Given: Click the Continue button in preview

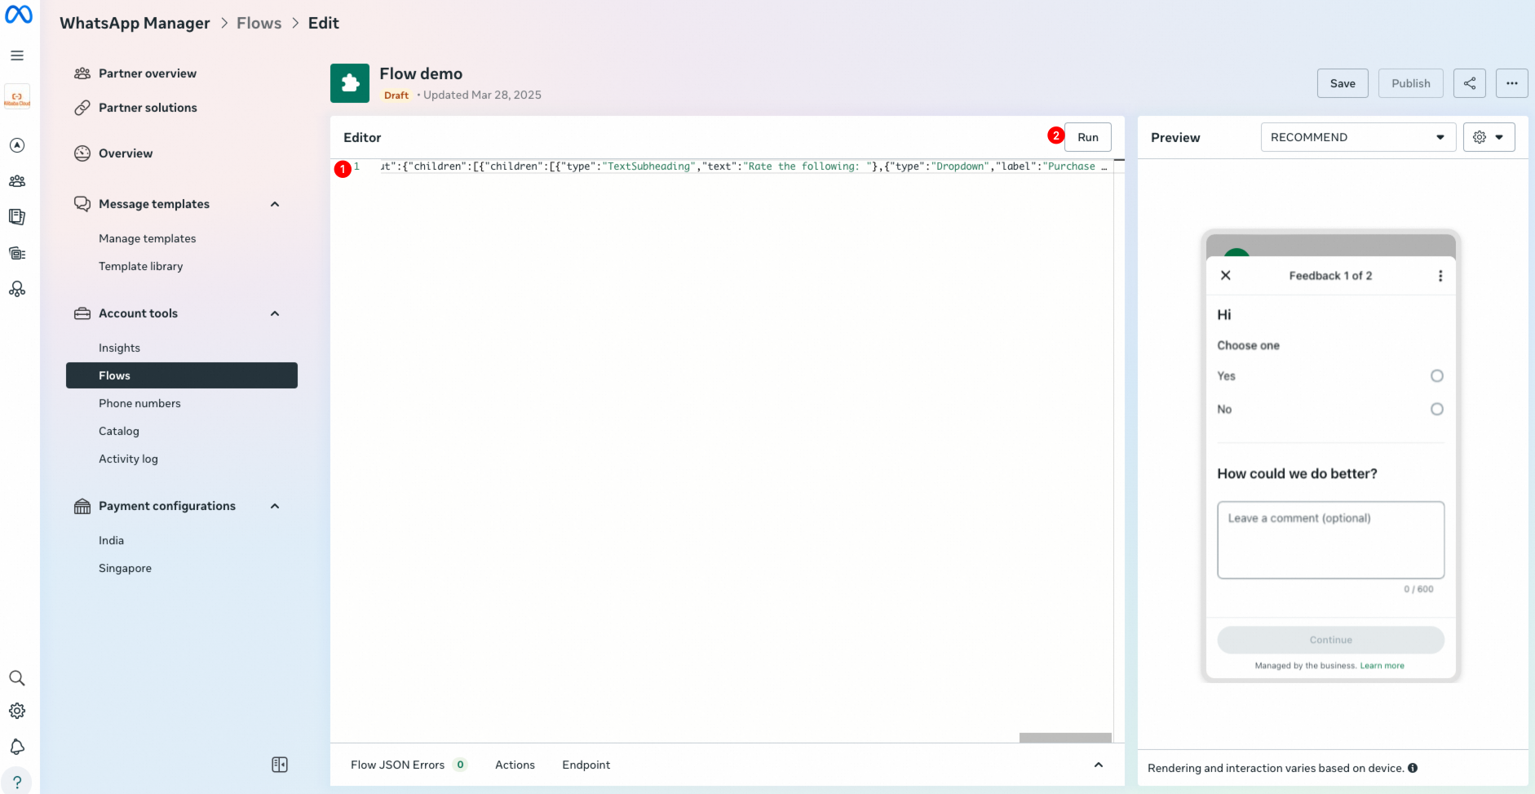Looking at the screenshot, I should (x=1331, y=640).
